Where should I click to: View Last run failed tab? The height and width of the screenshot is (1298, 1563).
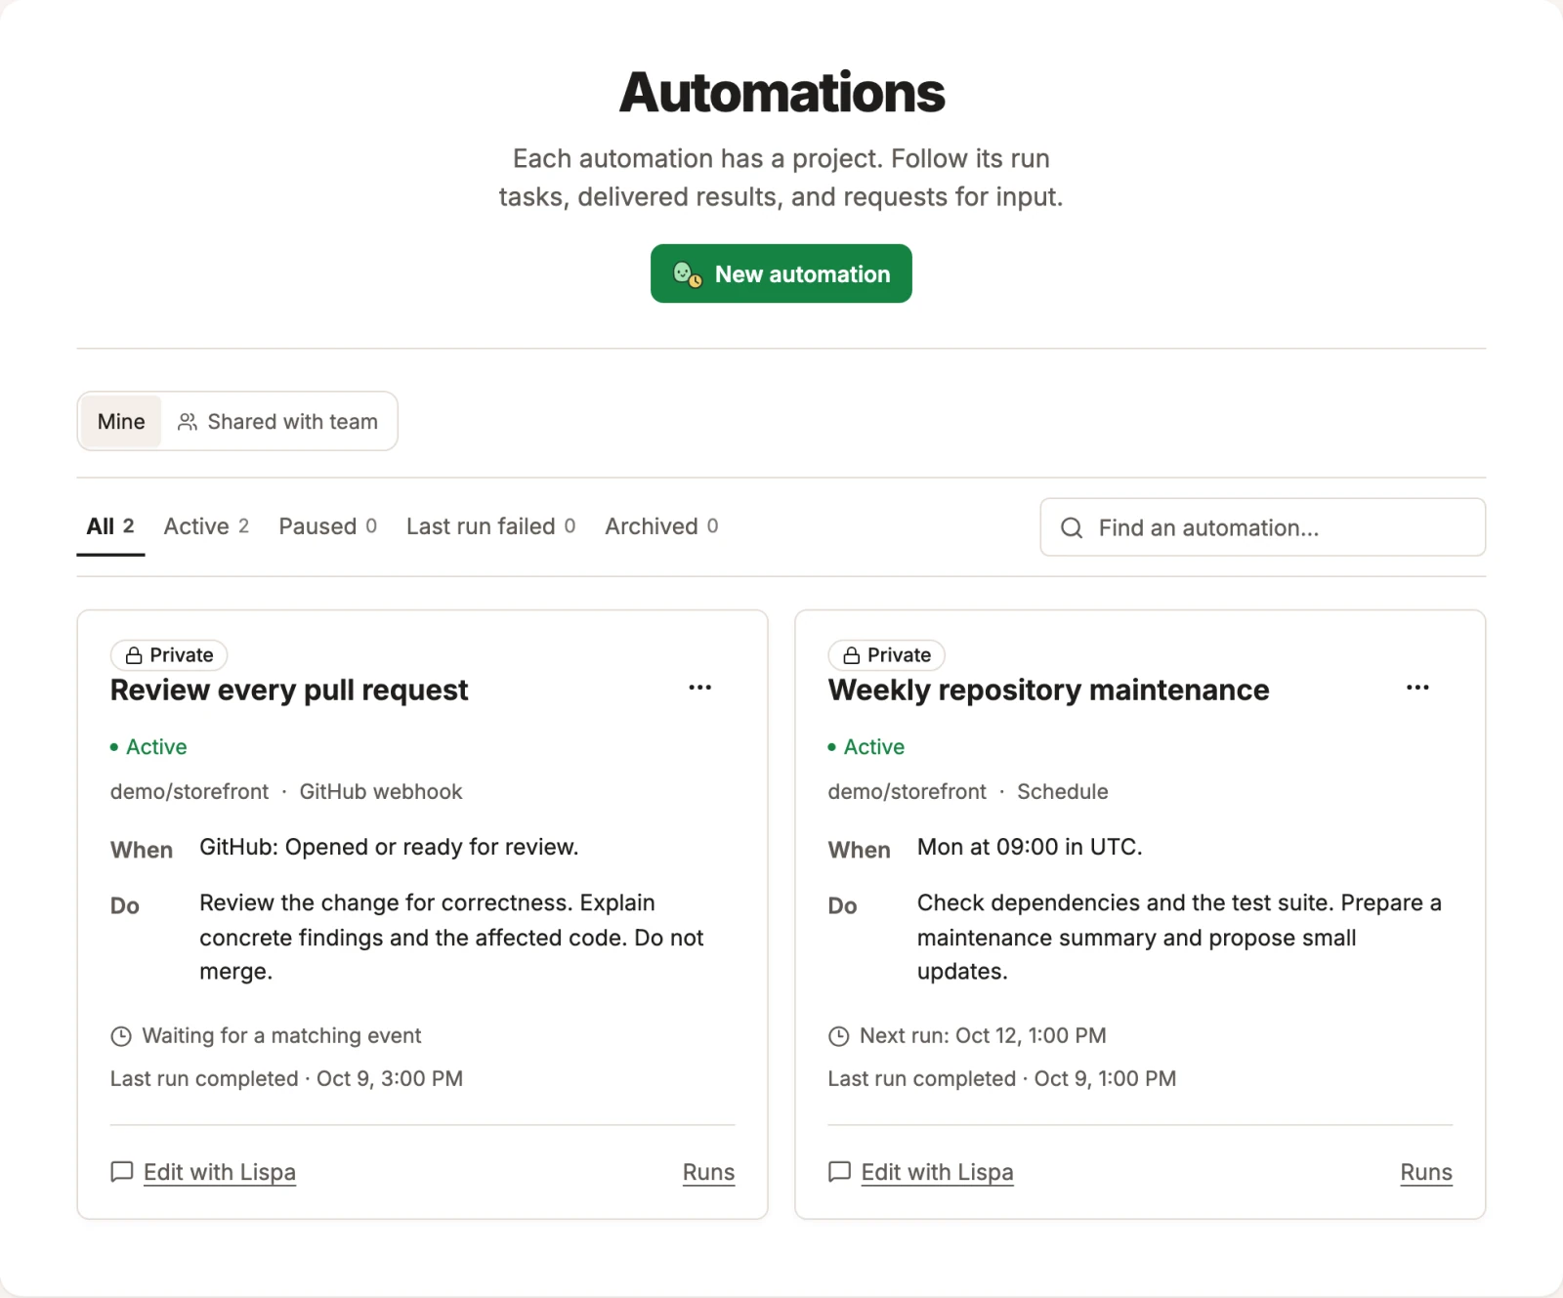pyautogui.click(x=490, y=526)
